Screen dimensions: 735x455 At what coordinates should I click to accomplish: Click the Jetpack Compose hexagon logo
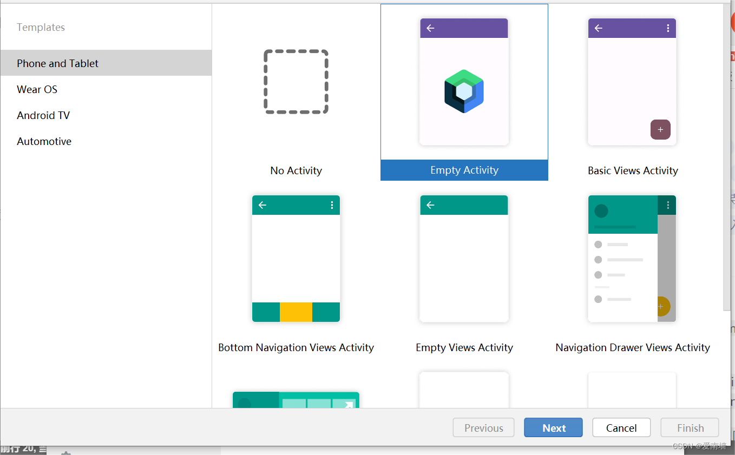tap(464, 91)
